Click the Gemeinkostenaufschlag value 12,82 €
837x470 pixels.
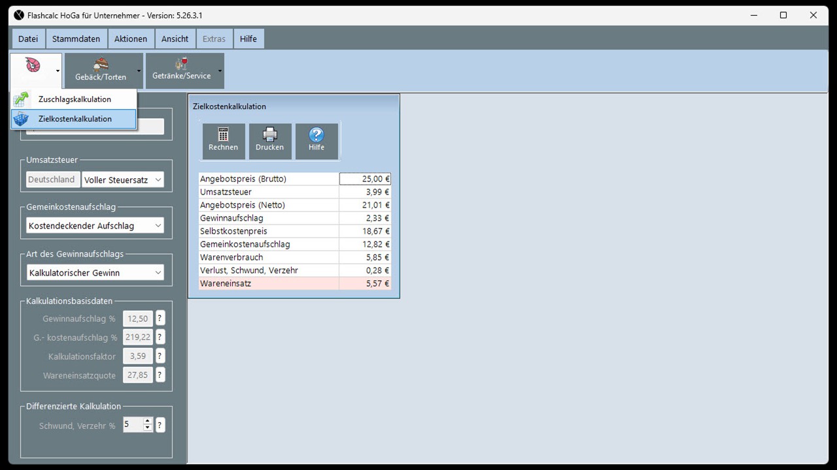(x=365, y=244)
